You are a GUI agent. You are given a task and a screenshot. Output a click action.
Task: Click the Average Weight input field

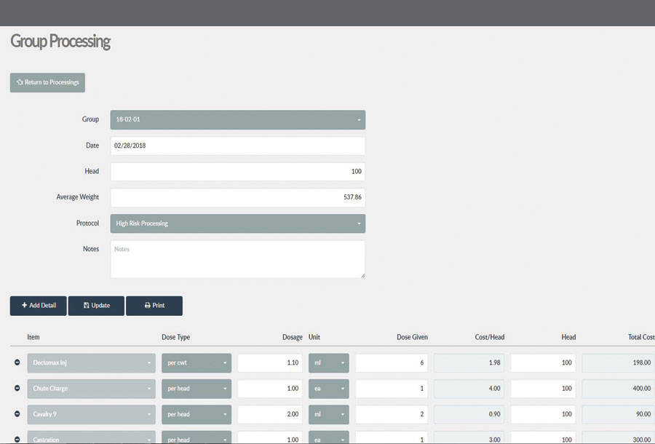pyautogui.click(x=237, y=197)
